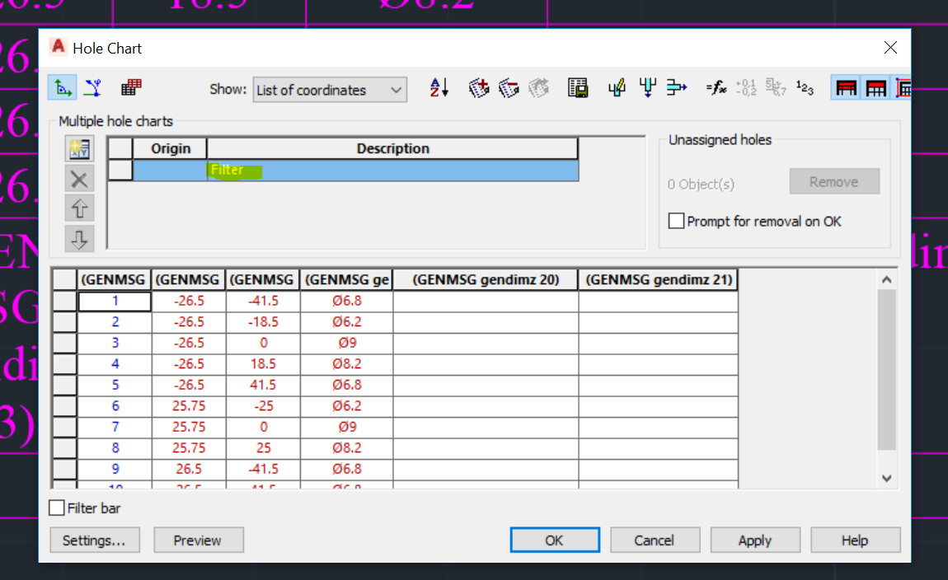The width and height of the screenshot is (948, 580).
Task: Select the pick rotation axis tool
Action: click(92, 87)
